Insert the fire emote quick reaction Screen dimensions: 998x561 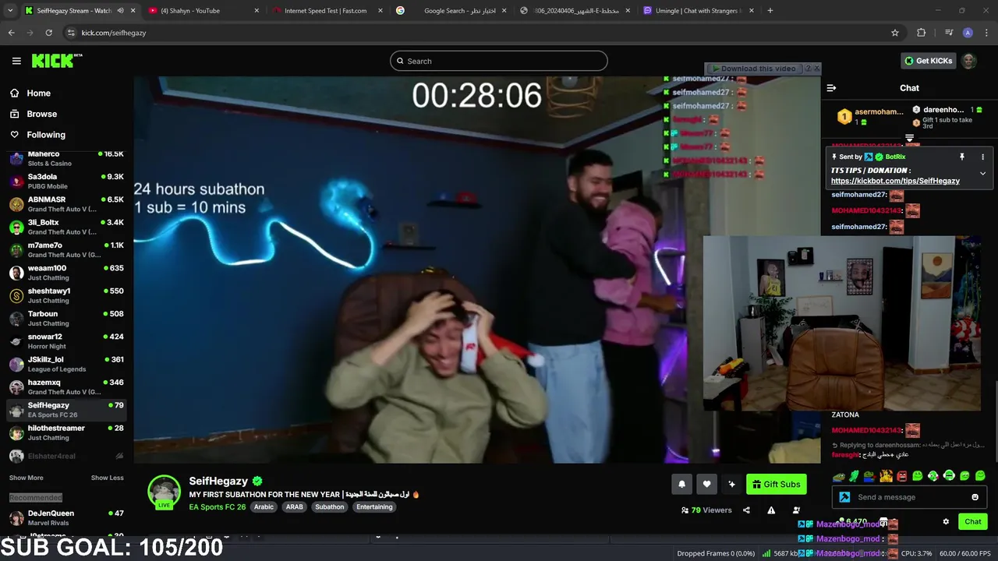pos(886,476)
